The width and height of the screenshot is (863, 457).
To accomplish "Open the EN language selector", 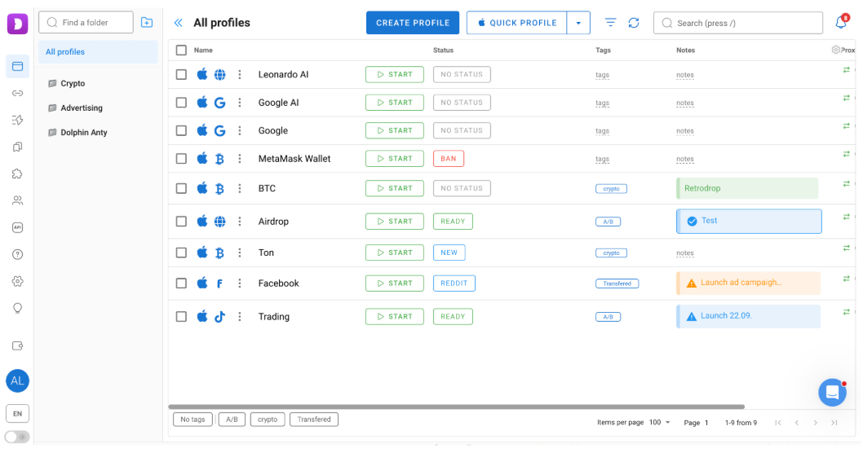I will coord(18,414).
